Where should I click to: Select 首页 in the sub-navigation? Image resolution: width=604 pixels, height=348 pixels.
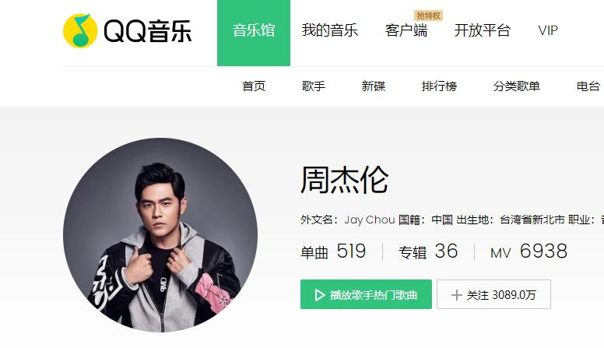[x=254, y=86]
